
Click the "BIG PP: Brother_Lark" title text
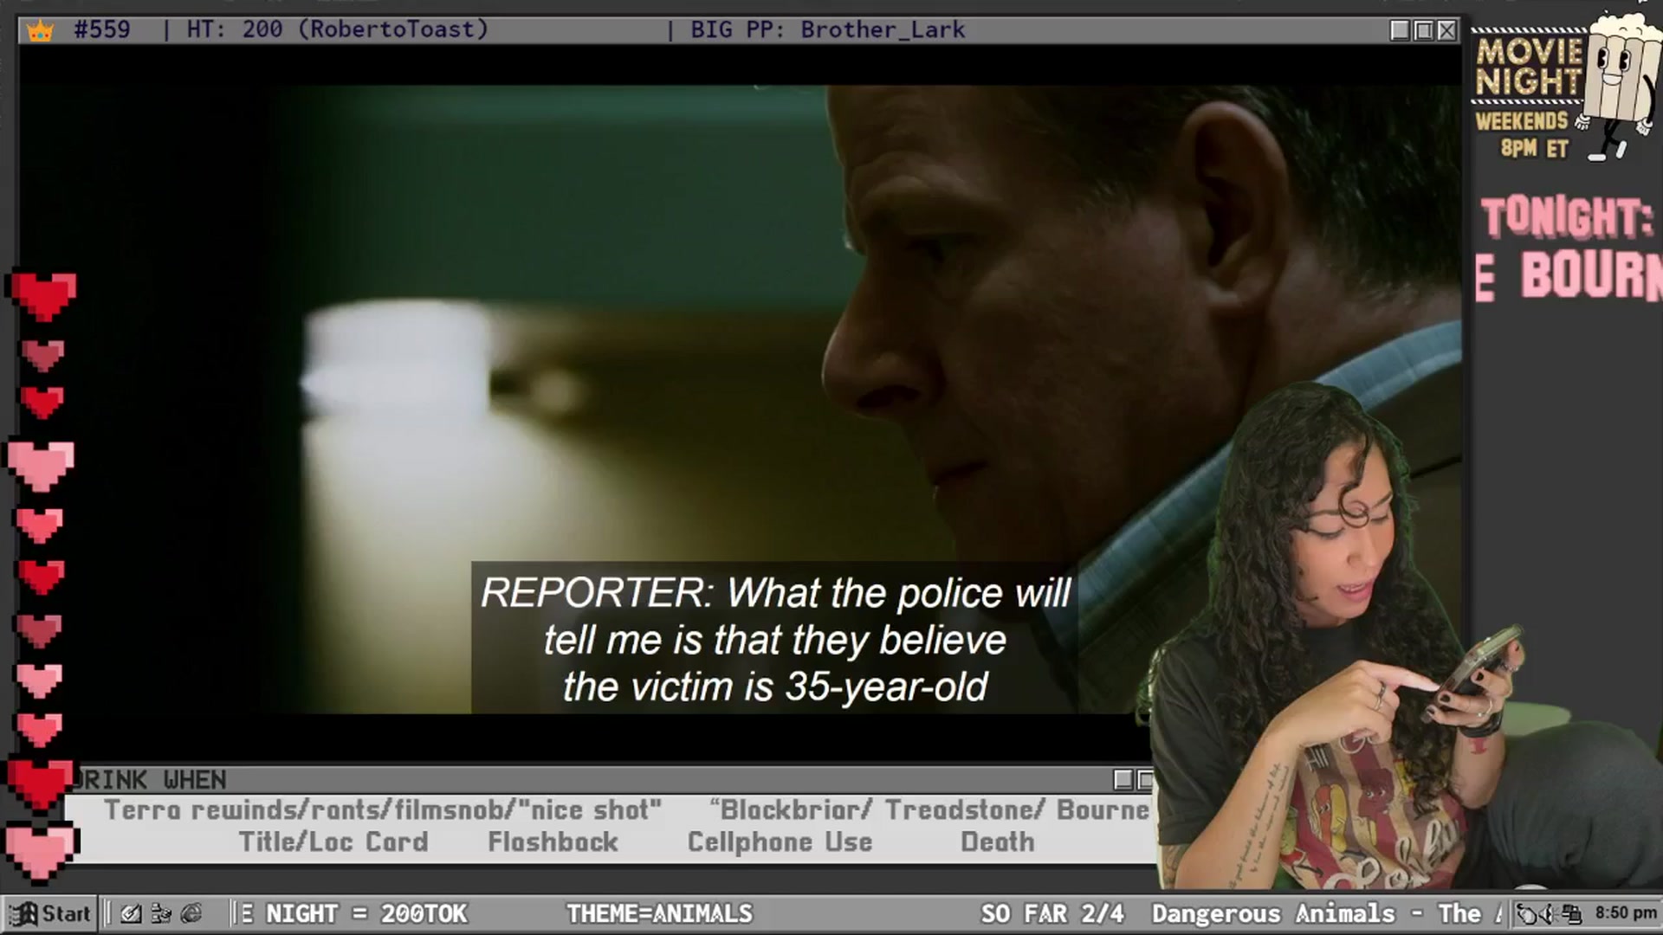pos(827,29)
